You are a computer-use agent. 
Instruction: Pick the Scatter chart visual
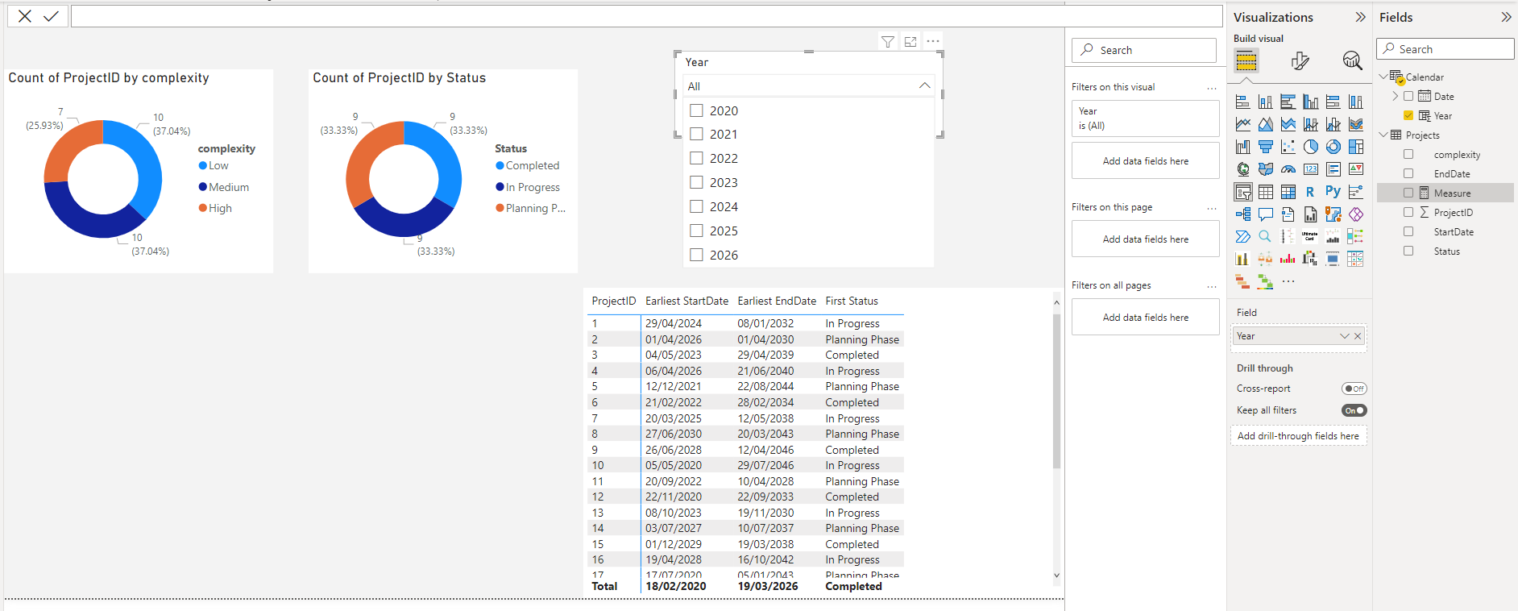pos(1288,147)
